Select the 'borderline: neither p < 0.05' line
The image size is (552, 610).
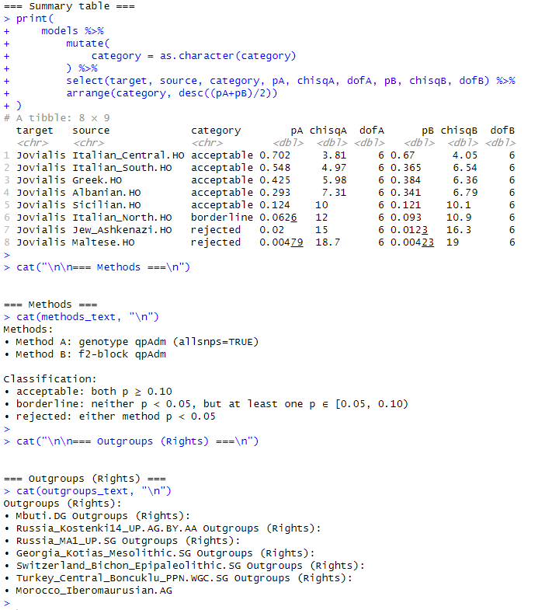pyautogui.click(x=206, y=404)
